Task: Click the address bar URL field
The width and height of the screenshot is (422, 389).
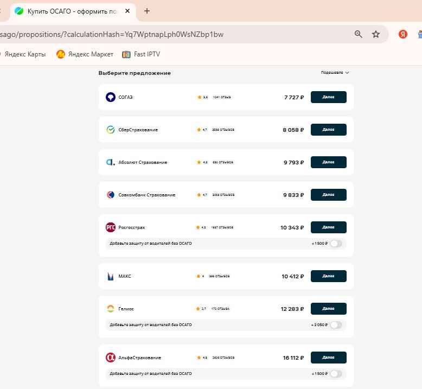Action: coord(163,34)
